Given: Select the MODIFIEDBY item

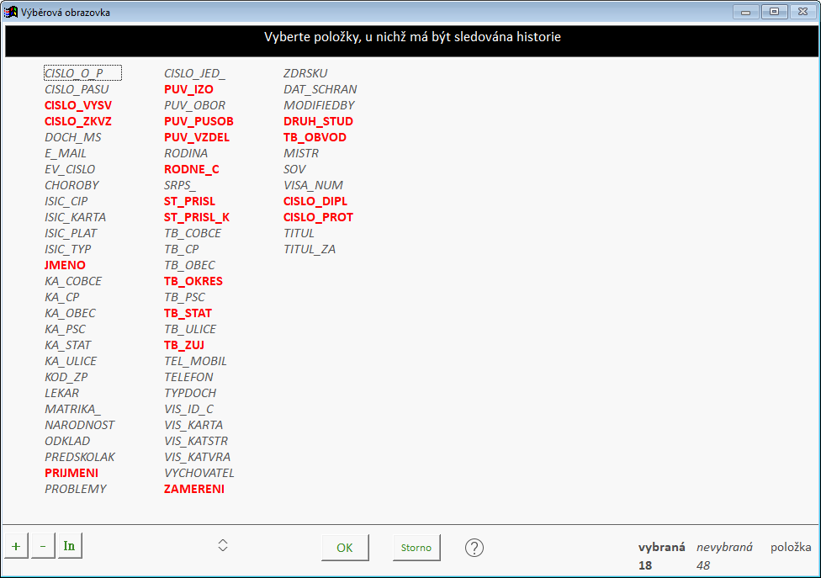Looking at the screenshot, I should 319,105.
